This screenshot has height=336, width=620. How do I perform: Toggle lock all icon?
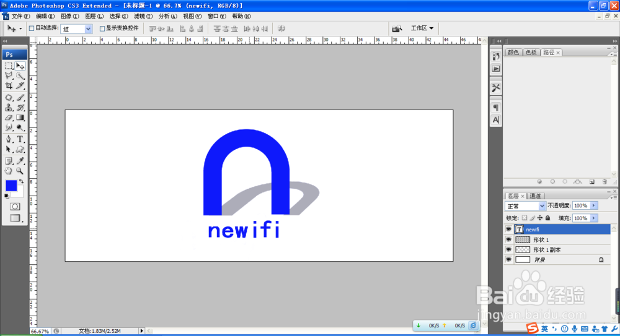point(547,218)
